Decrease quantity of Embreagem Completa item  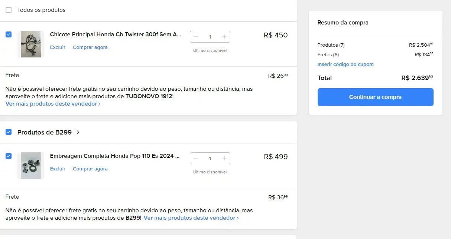196,158
